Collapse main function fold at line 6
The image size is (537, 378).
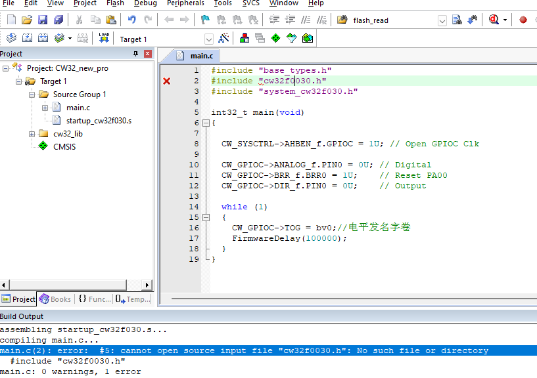pos(206,123)
